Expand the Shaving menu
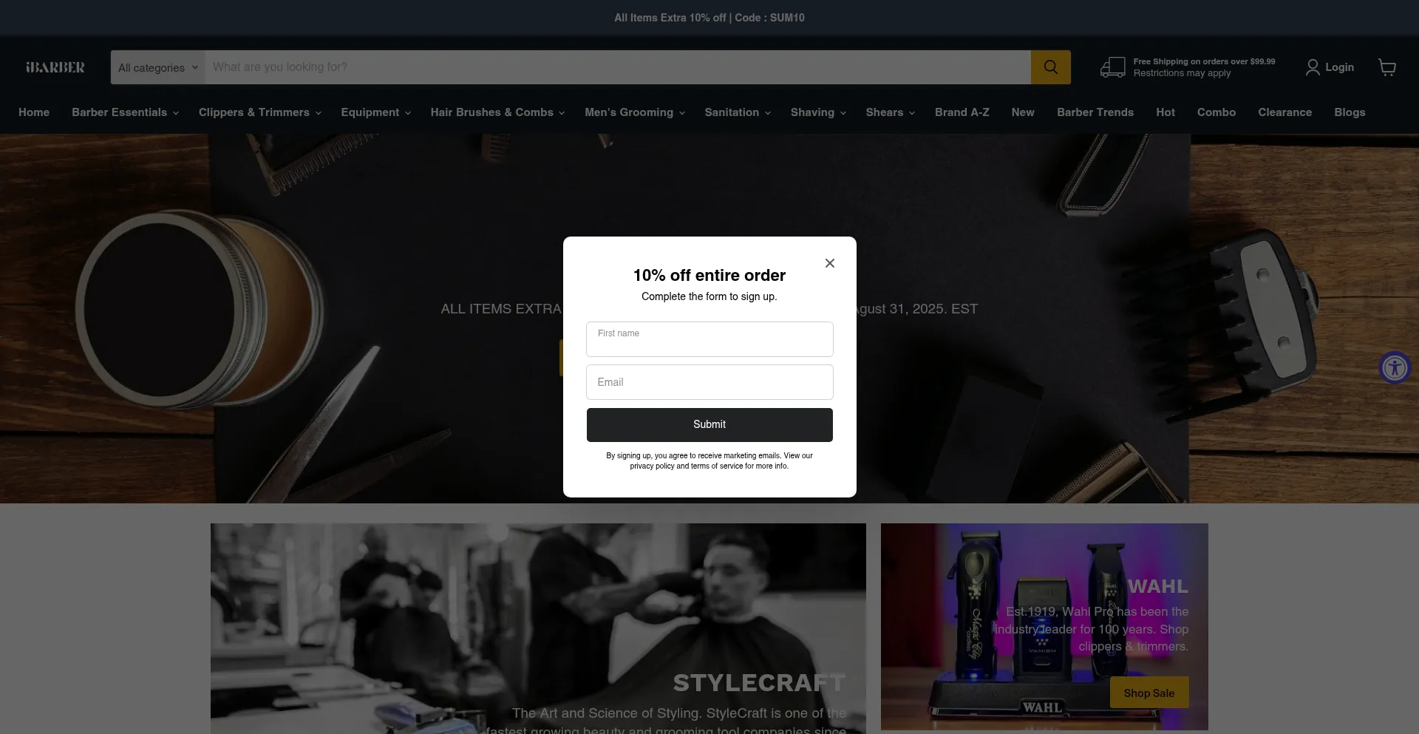 (818, 112)
